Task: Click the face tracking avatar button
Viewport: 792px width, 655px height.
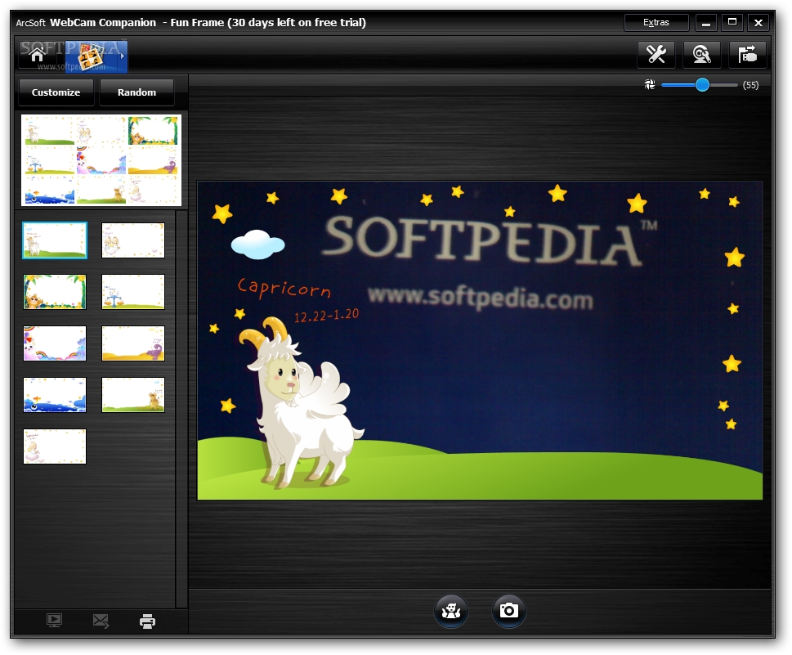Action: click(x=451, y=611)
